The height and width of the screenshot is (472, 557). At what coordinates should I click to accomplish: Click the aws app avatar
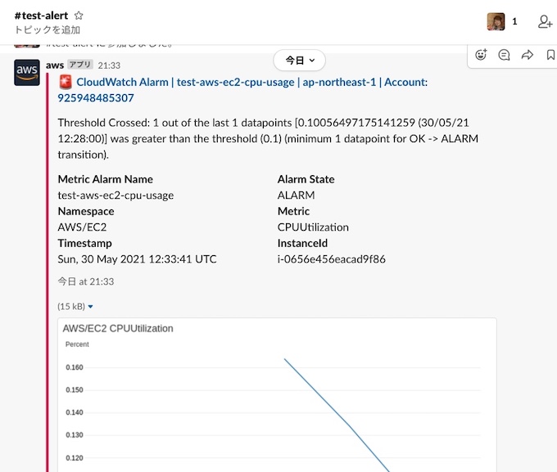tap(27, 73)
